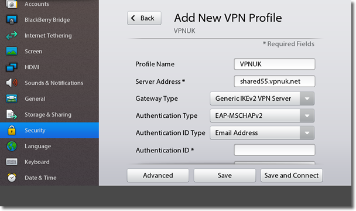356x211 pixels.
Task: Open the Language globe icon
Action: pyautogui.click(x=12, y=146)
